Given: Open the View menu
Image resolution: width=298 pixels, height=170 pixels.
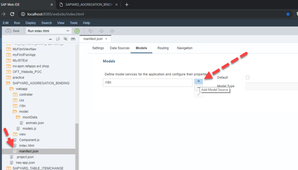Looking at the screenshot, I should click(61, 23).
